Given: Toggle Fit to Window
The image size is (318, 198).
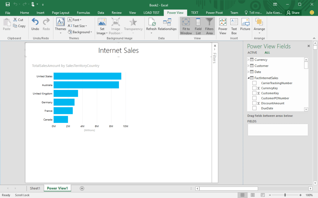Looking at the screenshot, I should 186,26.
